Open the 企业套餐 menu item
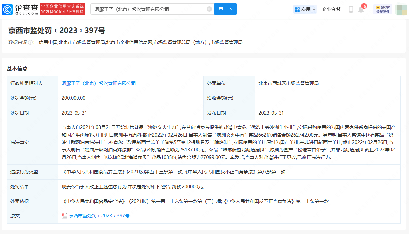This screenshot has height=234, width=409. (x=332, y=9)
